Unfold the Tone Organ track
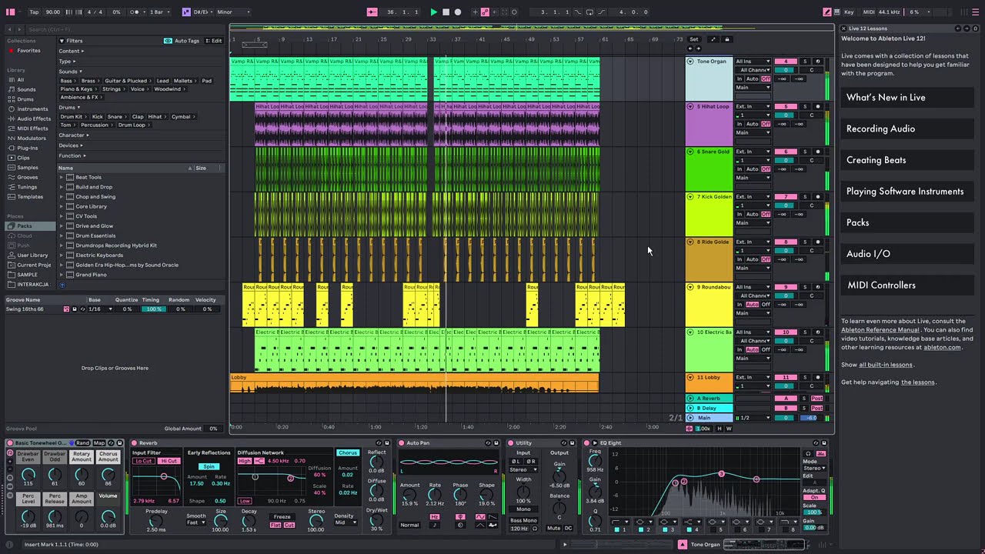This screenshot has width=985, height=554. click(690, 62)
